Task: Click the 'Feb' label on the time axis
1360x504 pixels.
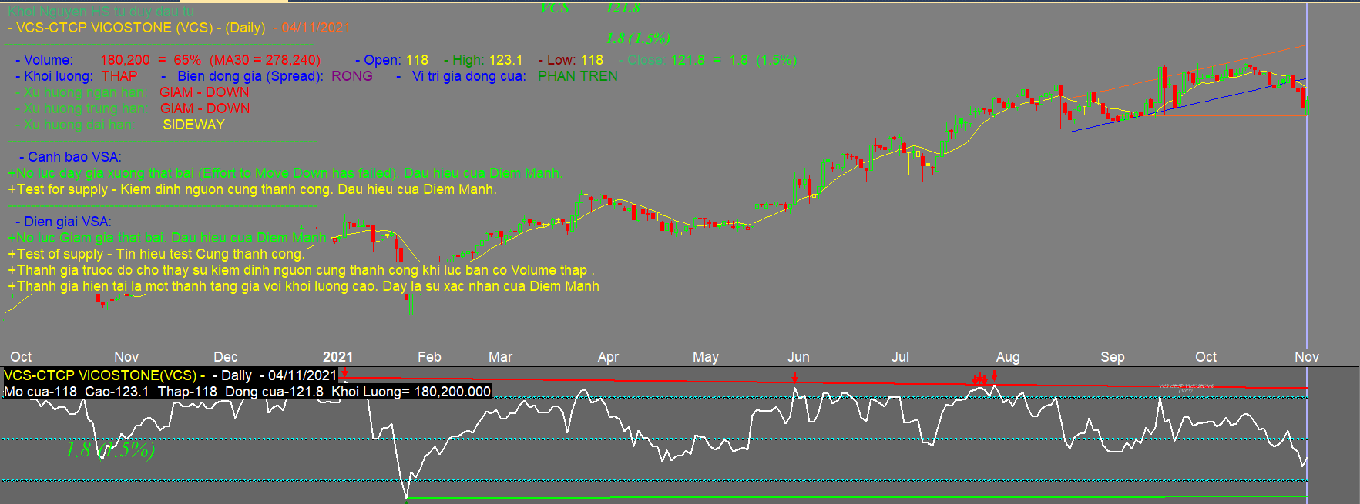Action: click(x=429, y=357)
